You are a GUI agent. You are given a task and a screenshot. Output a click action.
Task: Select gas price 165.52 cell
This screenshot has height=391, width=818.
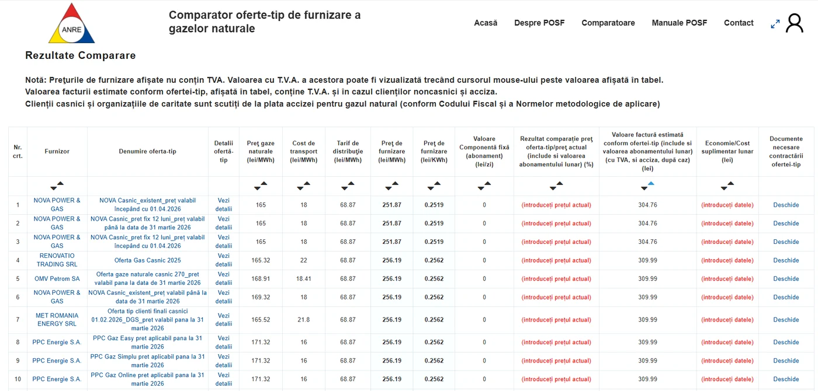[x=261, y=320]
